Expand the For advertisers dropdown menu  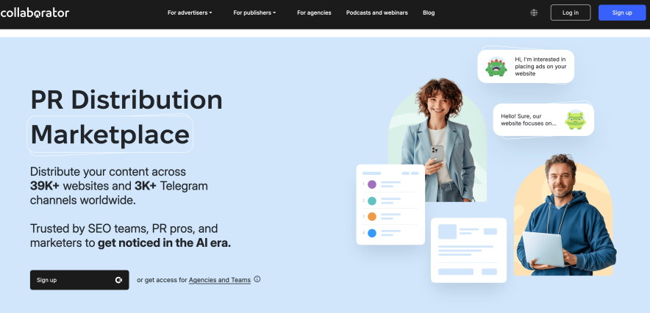190,12
